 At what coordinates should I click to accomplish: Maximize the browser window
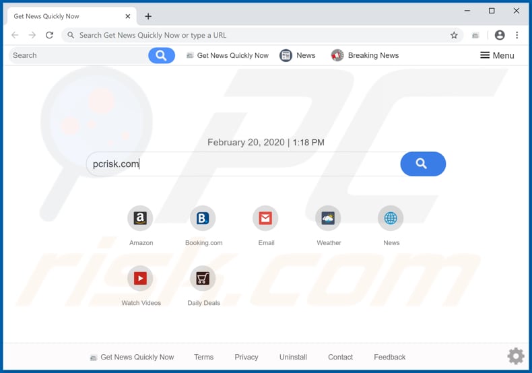click(492, 11)
